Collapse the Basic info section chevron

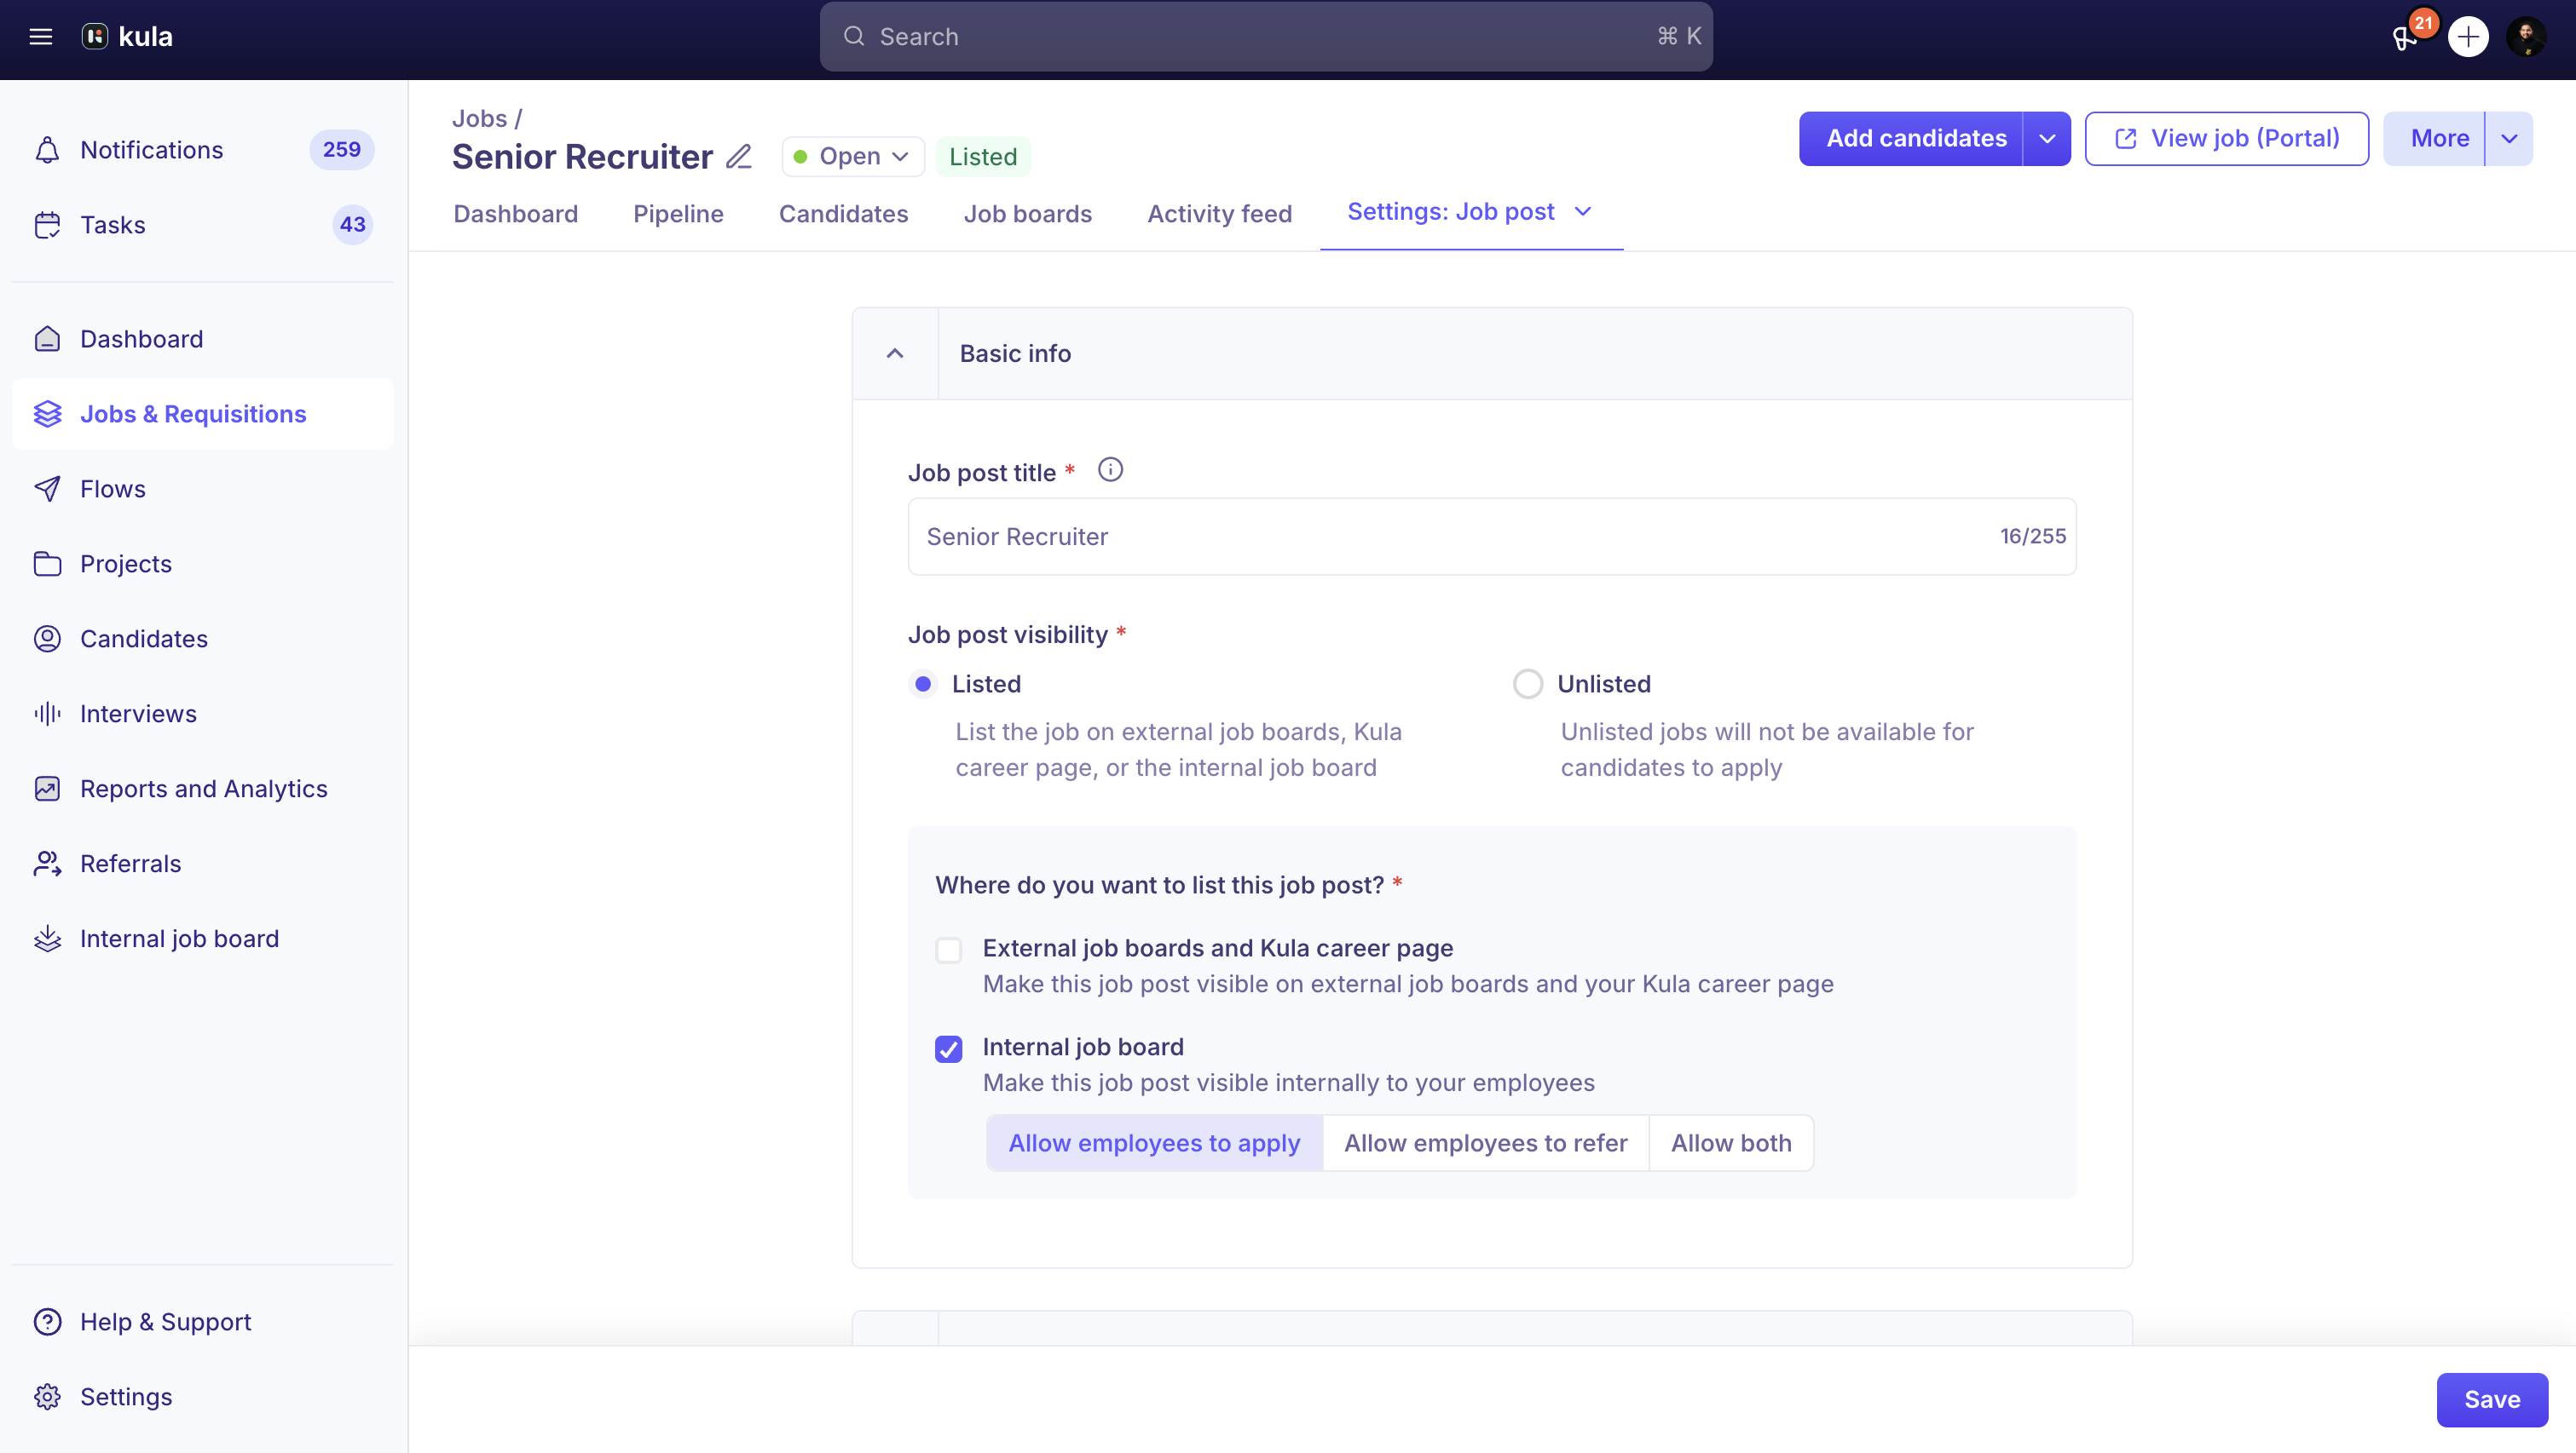pyautogui.click(x=895, y=353)
